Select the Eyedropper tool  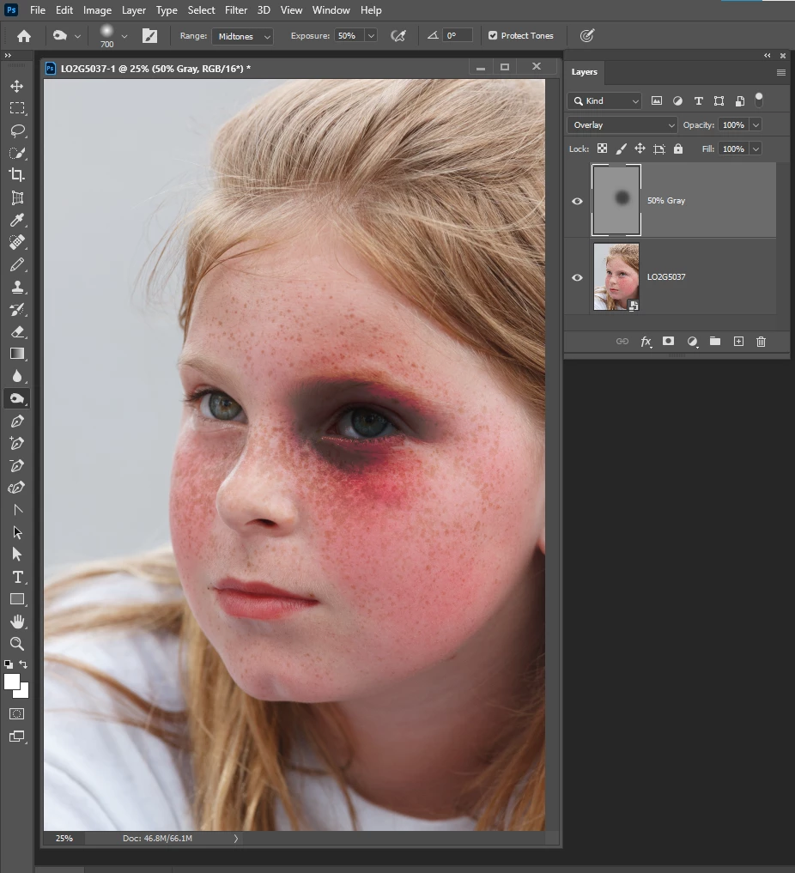tap(17, 221)
